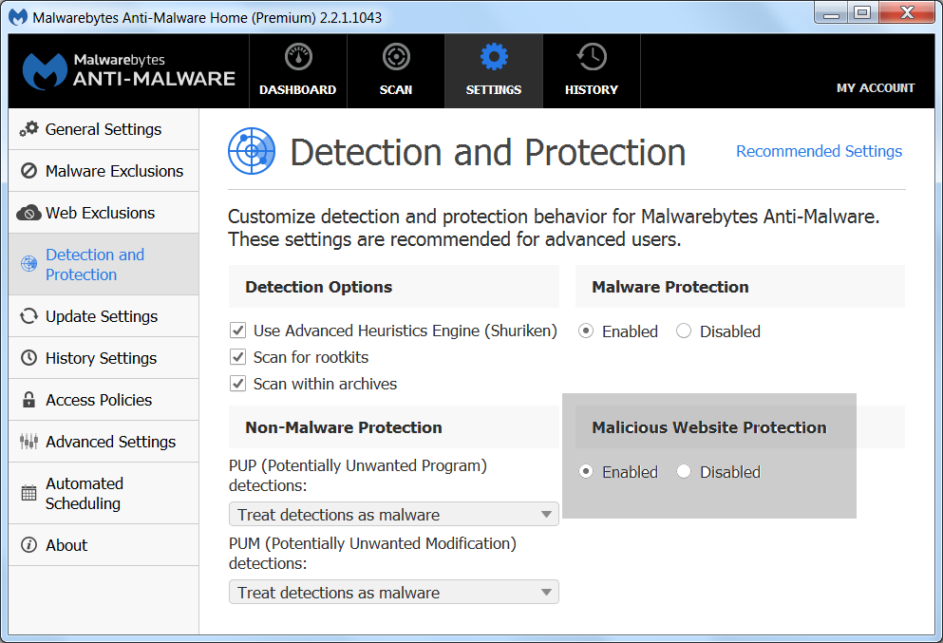
Task: Open Advanced Settings page
Action: [104, 442]
